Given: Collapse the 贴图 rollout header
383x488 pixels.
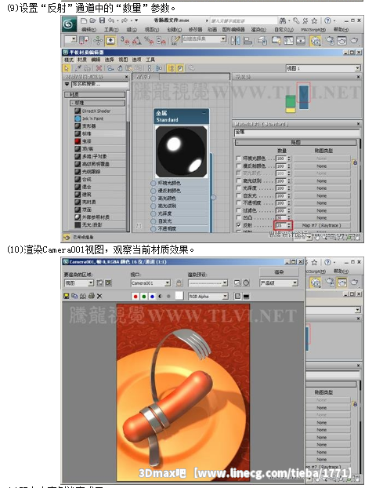Looking at the screenshot, I should (x=295, y=142).
